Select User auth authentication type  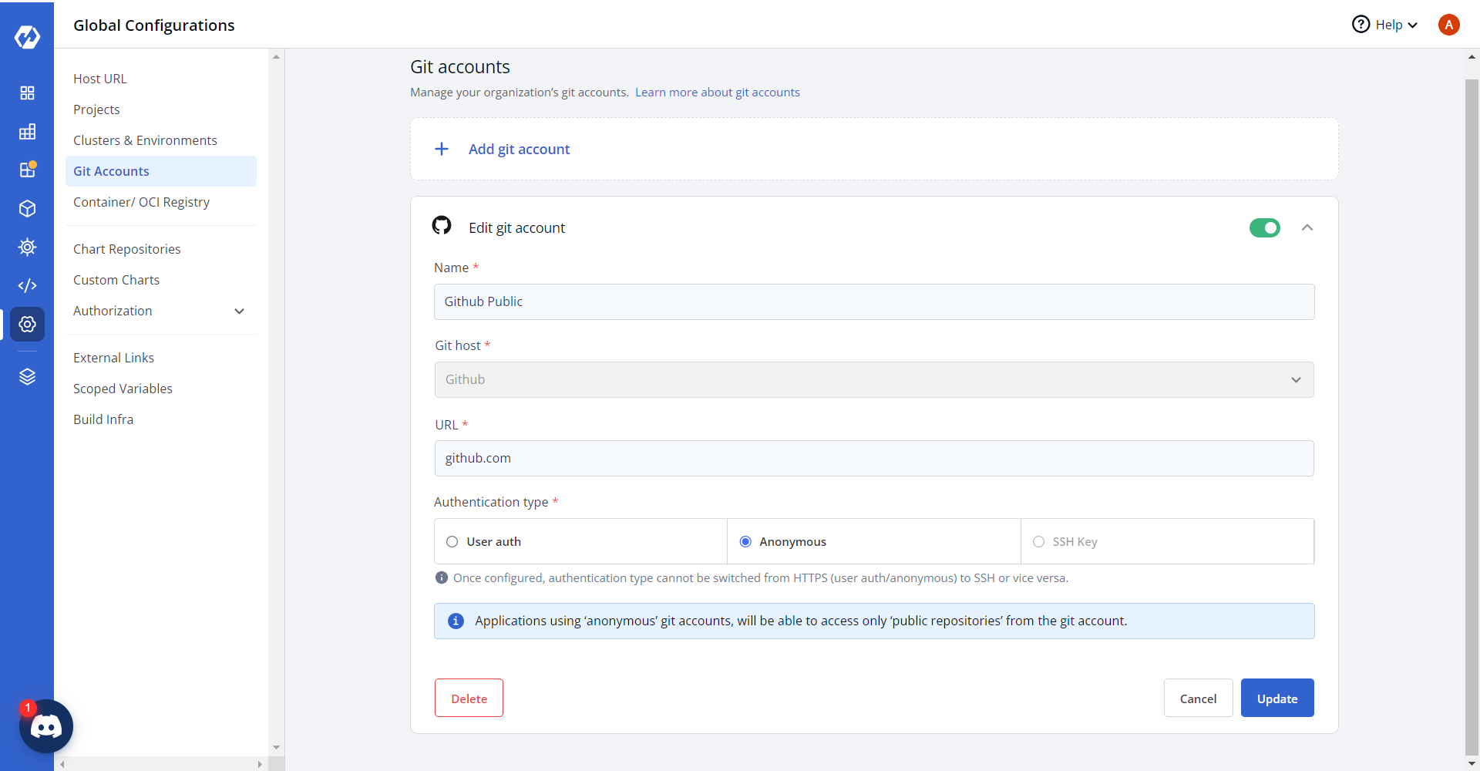pyautogui.click(x=452, y=542)
